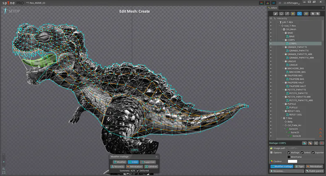Click the orange key icon on bone24 row
Screen dimensions: 326x176
pos(320,129)
